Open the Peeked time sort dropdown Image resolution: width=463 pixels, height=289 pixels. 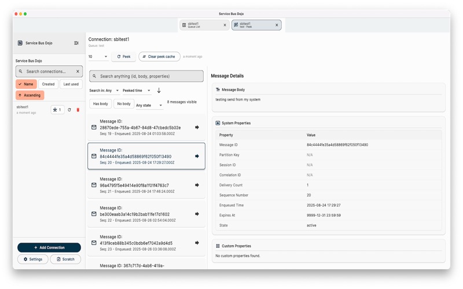click(x=137, y=91)
